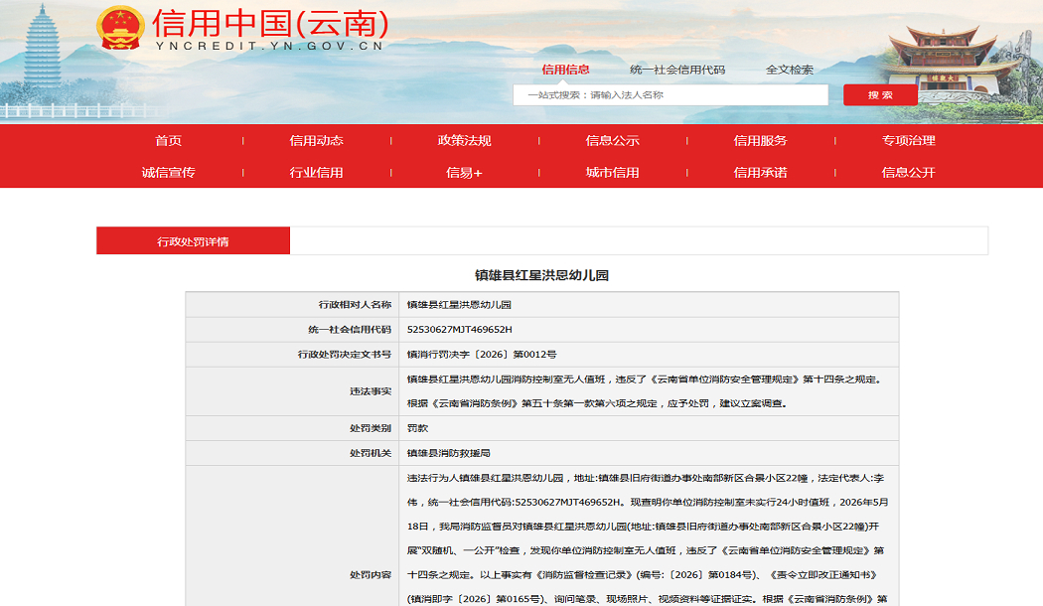Screen dimensions: 1043x606
Task: Open the 信用承诺 menu item
Action: (760, 172)
